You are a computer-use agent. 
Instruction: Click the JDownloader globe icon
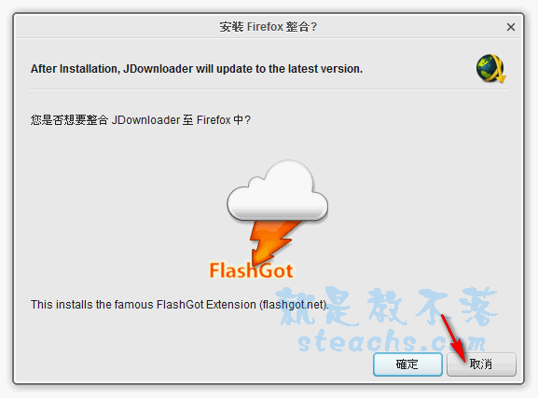coord(490,68)
